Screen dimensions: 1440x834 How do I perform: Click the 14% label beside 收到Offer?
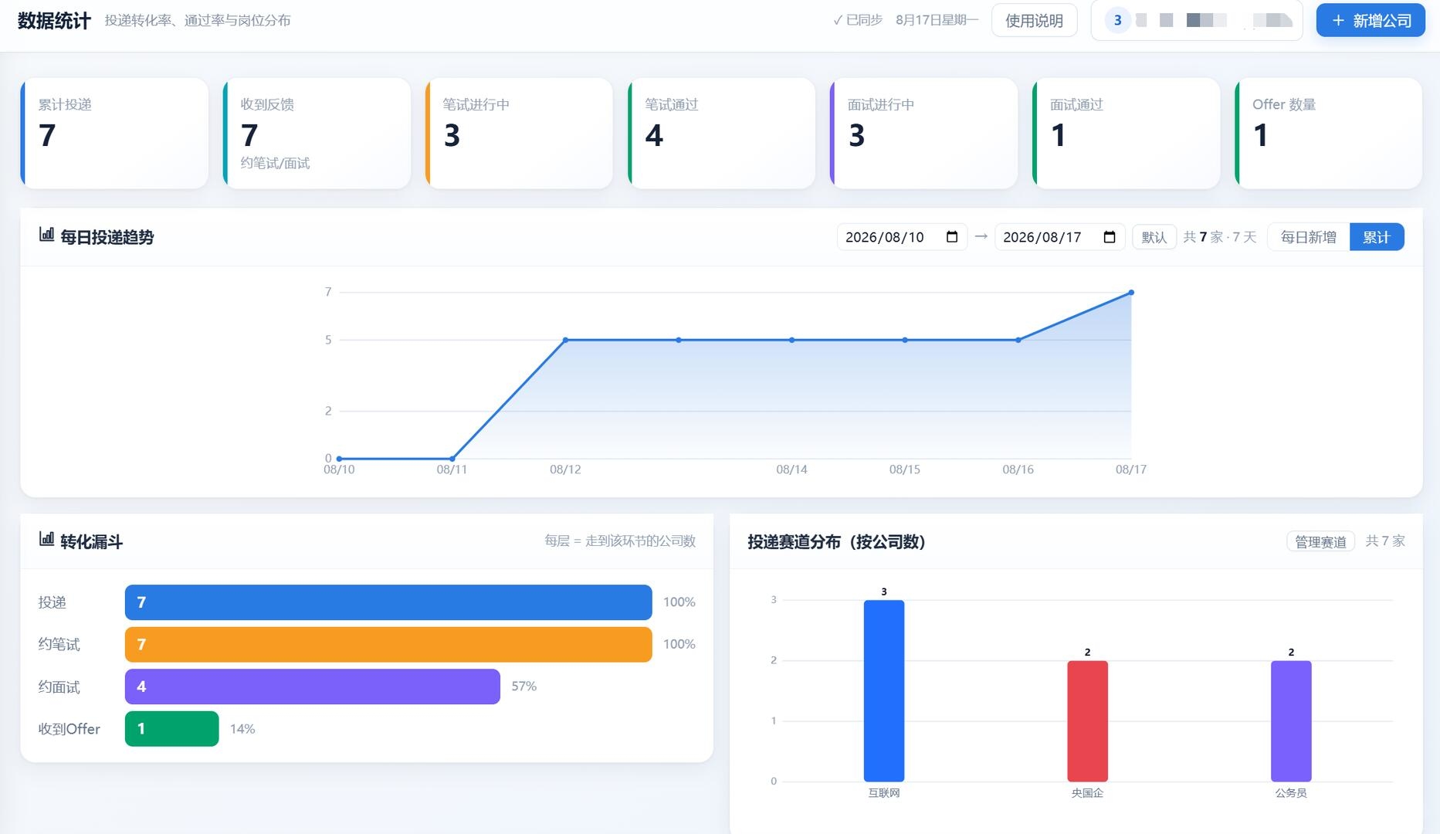242,729
